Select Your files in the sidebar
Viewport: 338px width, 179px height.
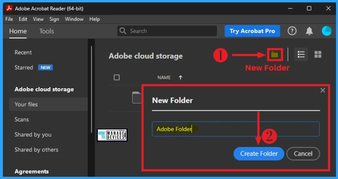tap(48, 104)
